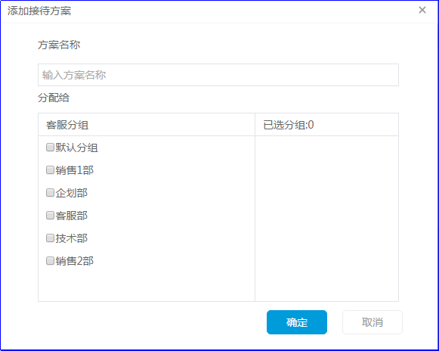Click the 添加接待方案 dialog title
The height and width of the screenshot is (351, 439).
coord(39,11)
